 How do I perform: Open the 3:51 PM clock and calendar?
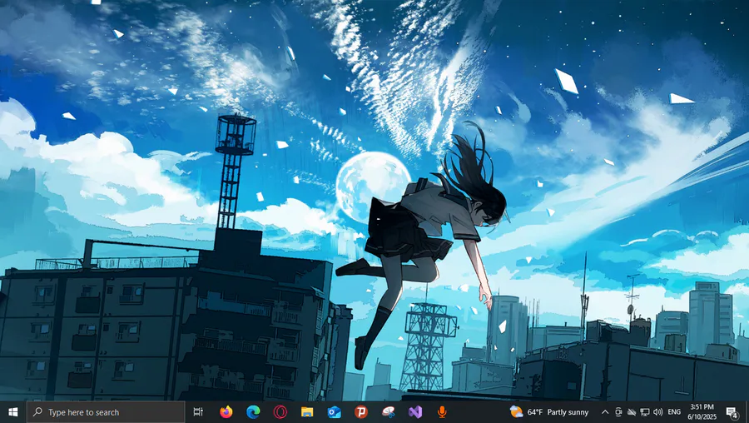click(x=702, y=412)
